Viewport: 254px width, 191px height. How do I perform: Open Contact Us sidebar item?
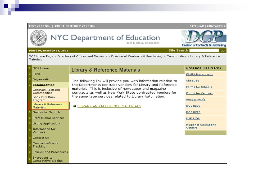41,138
